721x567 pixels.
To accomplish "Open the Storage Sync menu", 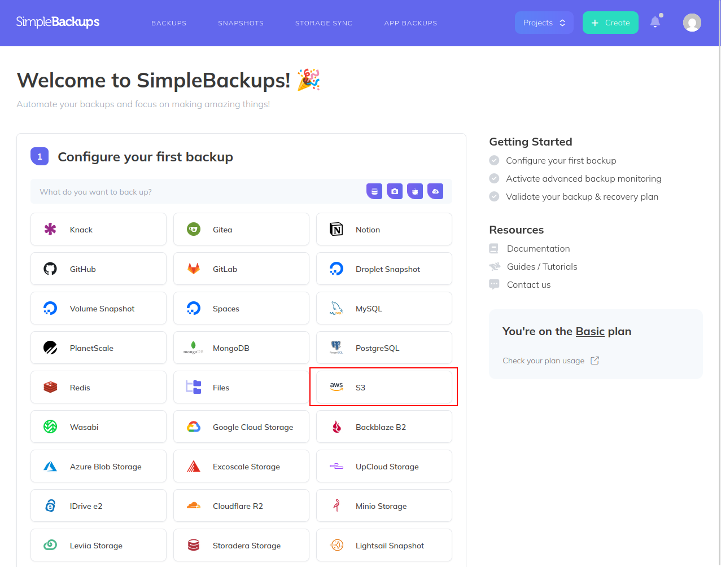I will click(324, 23).
